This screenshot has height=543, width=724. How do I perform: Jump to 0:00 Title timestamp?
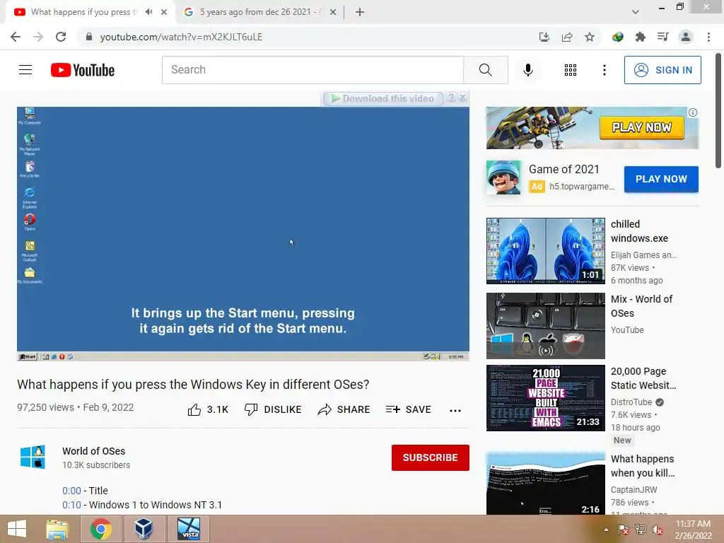(x=71, y=491)
